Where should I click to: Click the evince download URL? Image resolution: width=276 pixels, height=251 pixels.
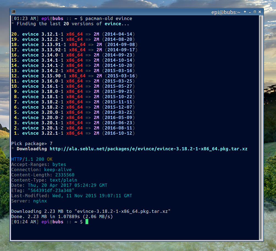pyautogui.click(x=148, y=149)
